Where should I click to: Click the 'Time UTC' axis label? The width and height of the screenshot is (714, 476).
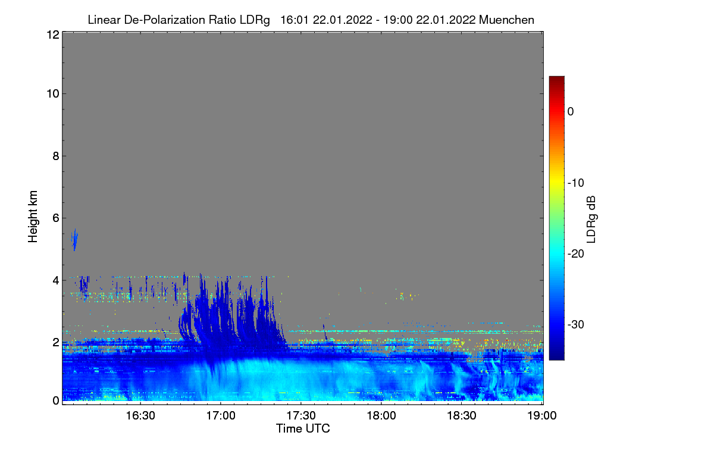click(x=303, y=428)
